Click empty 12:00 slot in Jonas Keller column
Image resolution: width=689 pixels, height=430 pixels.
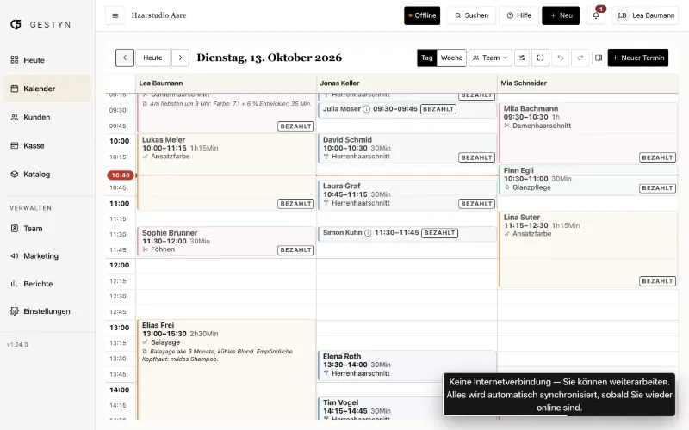[407, 266]
